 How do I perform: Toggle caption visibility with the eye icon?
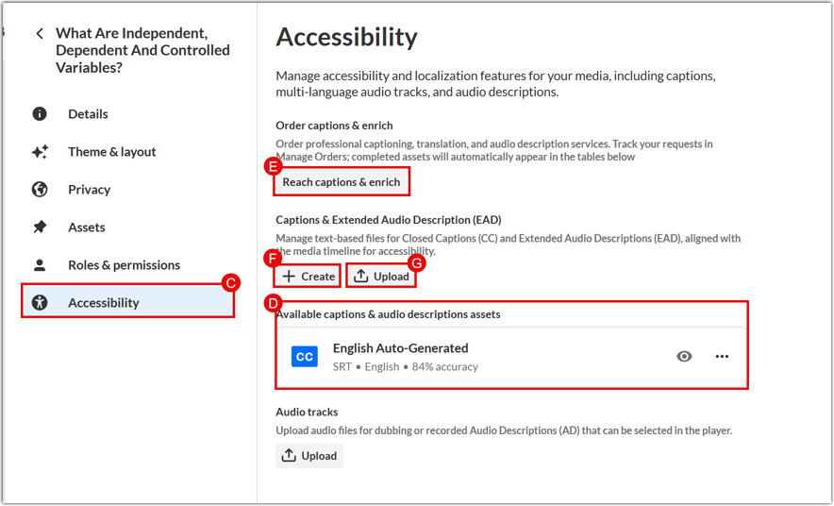[x=684, y=357]
